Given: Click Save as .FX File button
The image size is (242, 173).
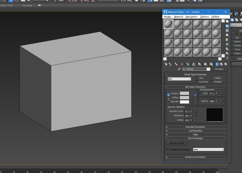Looking at the screenshot, I should 177,143.
